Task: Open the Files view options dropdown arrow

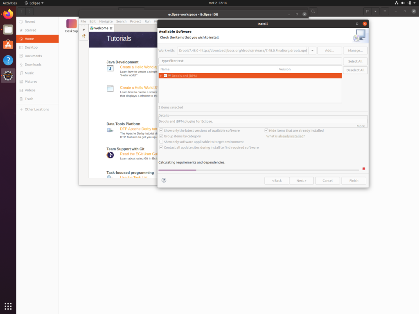Action: pos(375,11)
